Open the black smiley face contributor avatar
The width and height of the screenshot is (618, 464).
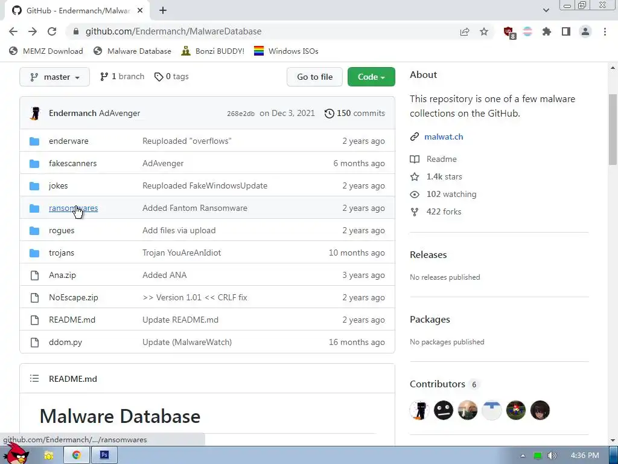click(x=444, y=410)
